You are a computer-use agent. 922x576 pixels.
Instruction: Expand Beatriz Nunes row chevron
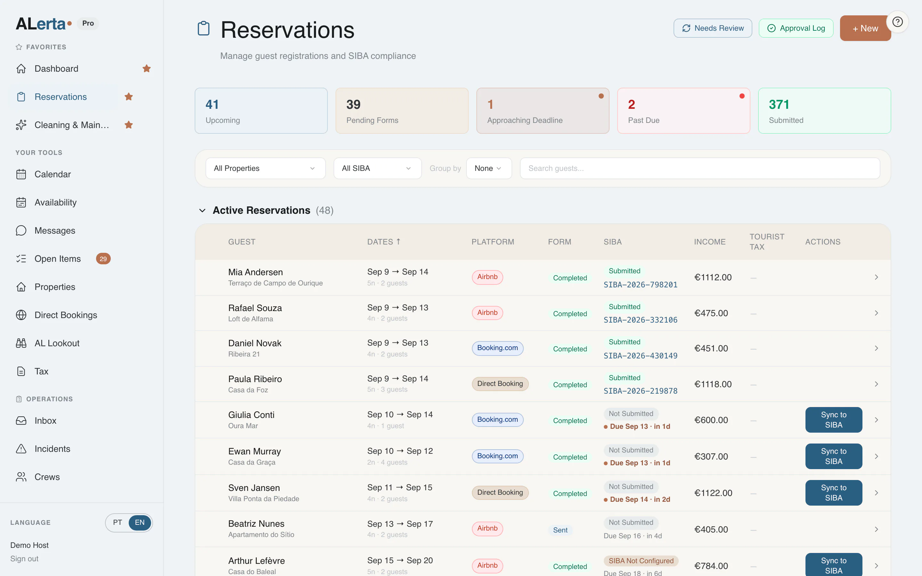click(876, 530)
